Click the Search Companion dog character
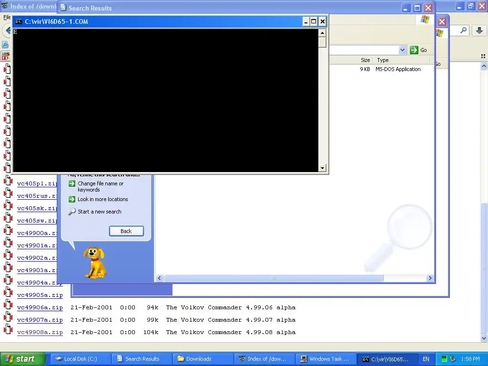The height and width of the screenshot is (366, 488). (95, 263)
